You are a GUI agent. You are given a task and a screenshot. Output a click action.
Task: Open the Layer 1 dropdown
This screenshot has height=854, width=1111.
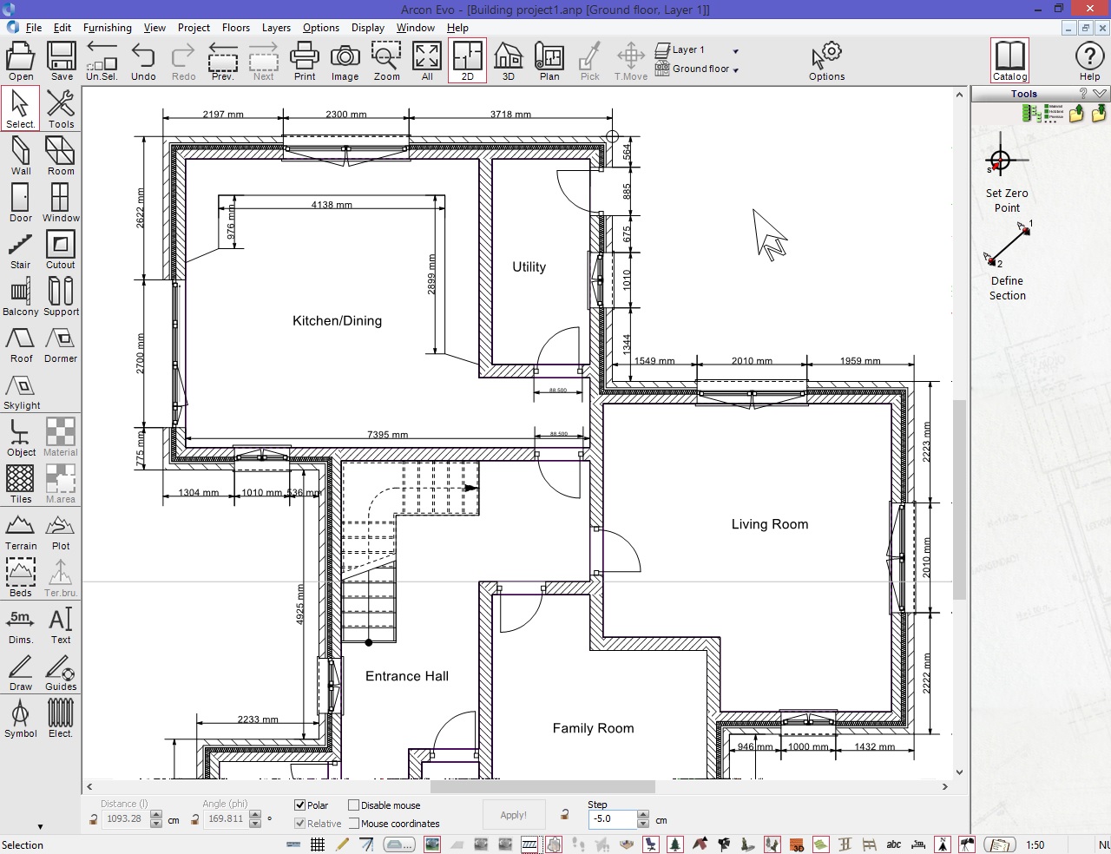[x=736, y=49]
